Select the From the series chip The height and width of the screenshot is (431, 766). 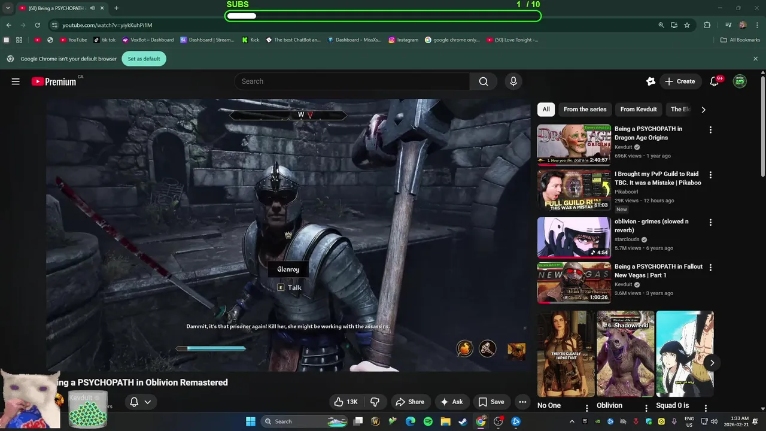pos(585,109)
